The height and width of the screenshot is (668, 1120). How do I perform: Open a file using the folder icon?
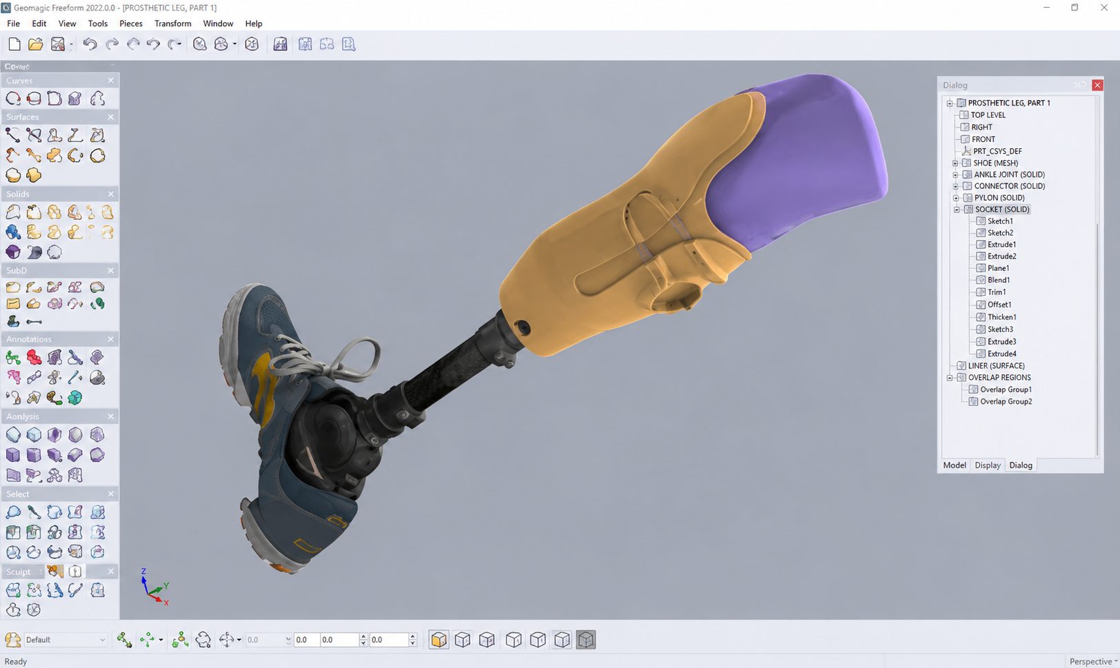coord(36,44)
